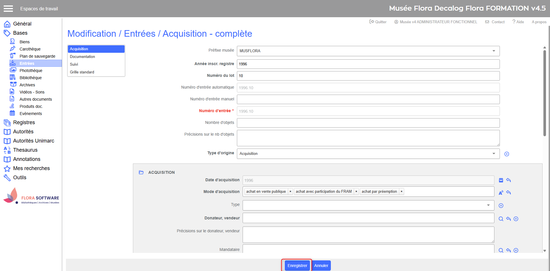Open the hamburger menu icon
Viewport: 550px width, 271px height.
point(8,9)
